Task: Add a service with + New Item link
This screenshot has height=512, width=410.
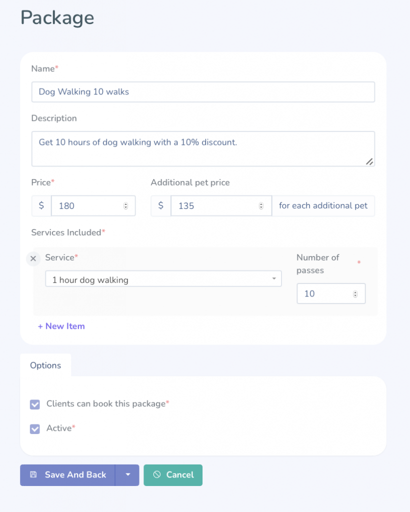Action: point(61,326)
